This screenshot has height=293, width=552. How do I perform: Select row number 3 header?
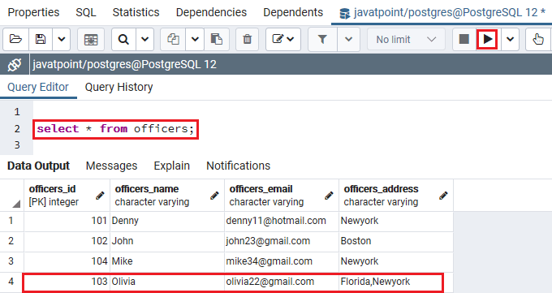pos(11,261)
